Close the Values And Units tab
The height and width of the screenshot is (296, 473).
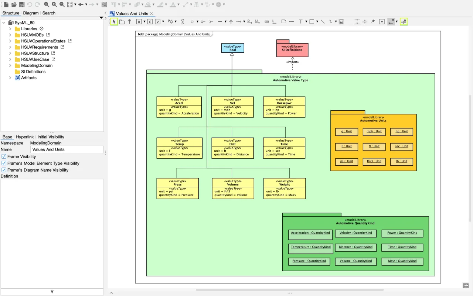(152, 14)
